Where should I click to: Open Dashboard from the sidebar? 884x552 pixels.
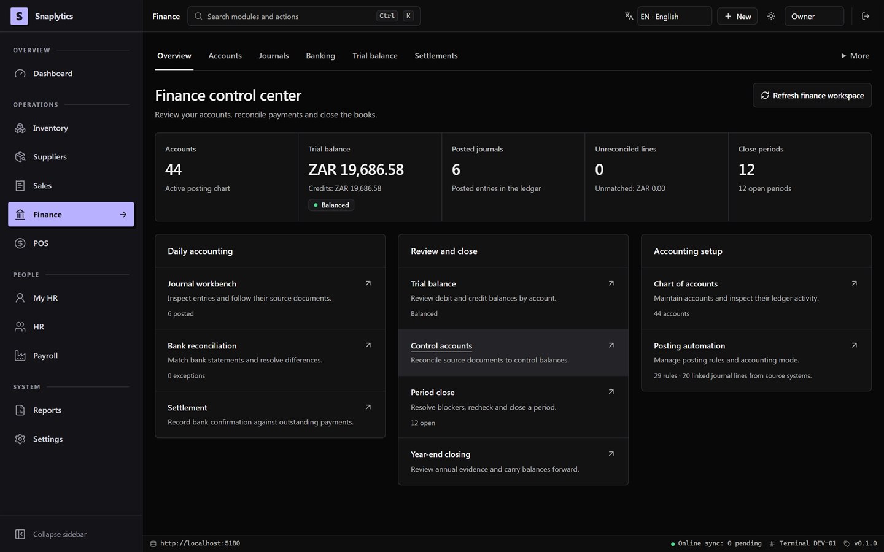click(71, 74)
